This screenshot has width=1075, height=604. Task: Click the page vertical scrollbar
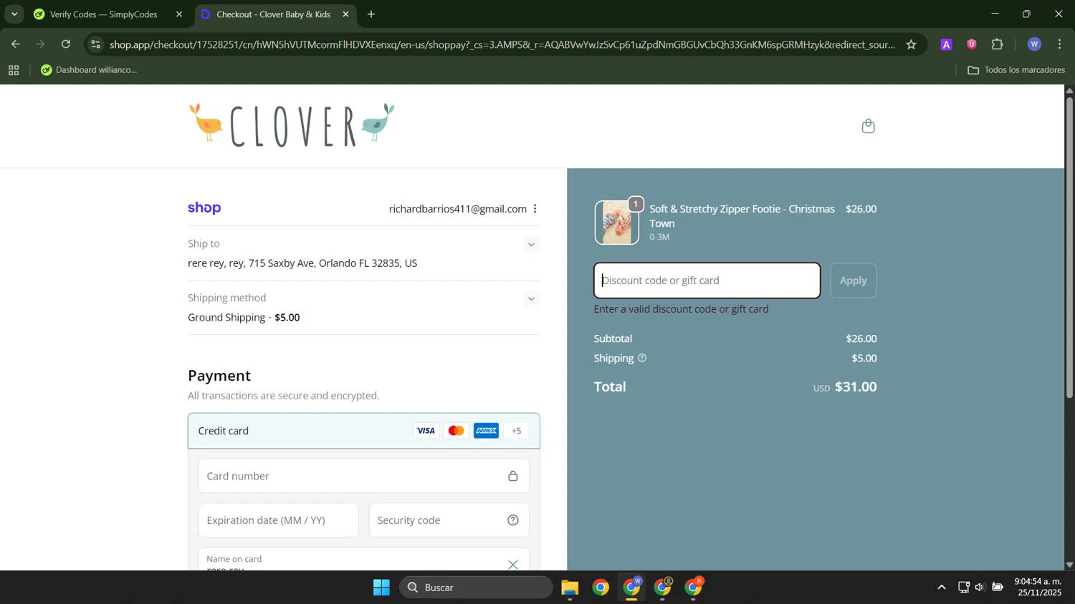1069,247
